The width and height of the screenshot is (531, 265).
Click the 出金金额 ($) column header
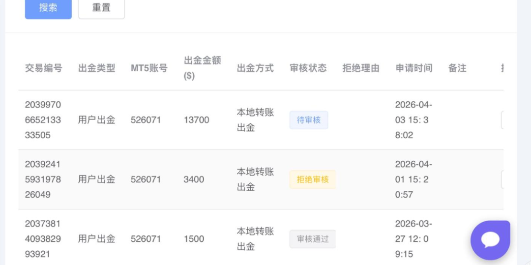pos(202,68)
